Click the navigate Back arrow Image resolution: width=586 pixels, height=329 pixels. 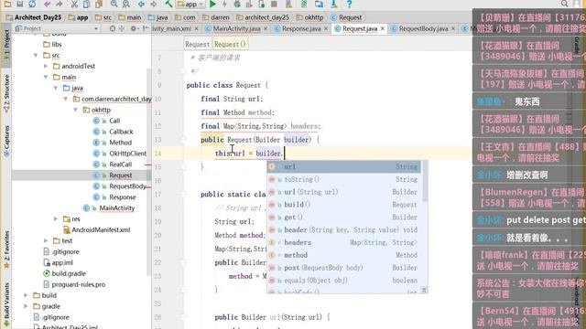[x=141, y=4]
